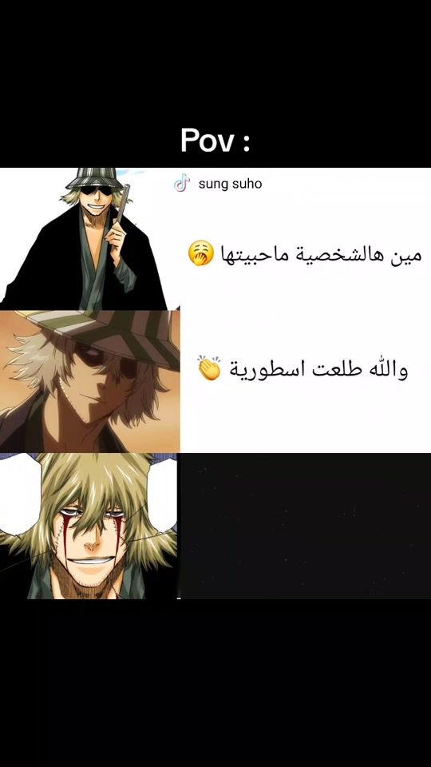The height and width of the screenshot is (767, 431).
Task: Click the yawning face emoji
Action: coord(201,253)
